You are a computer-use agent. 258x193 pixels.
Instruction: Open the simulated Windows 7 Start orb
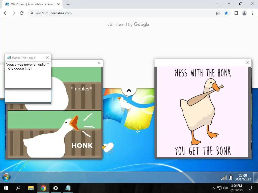[x=6, y=177]
